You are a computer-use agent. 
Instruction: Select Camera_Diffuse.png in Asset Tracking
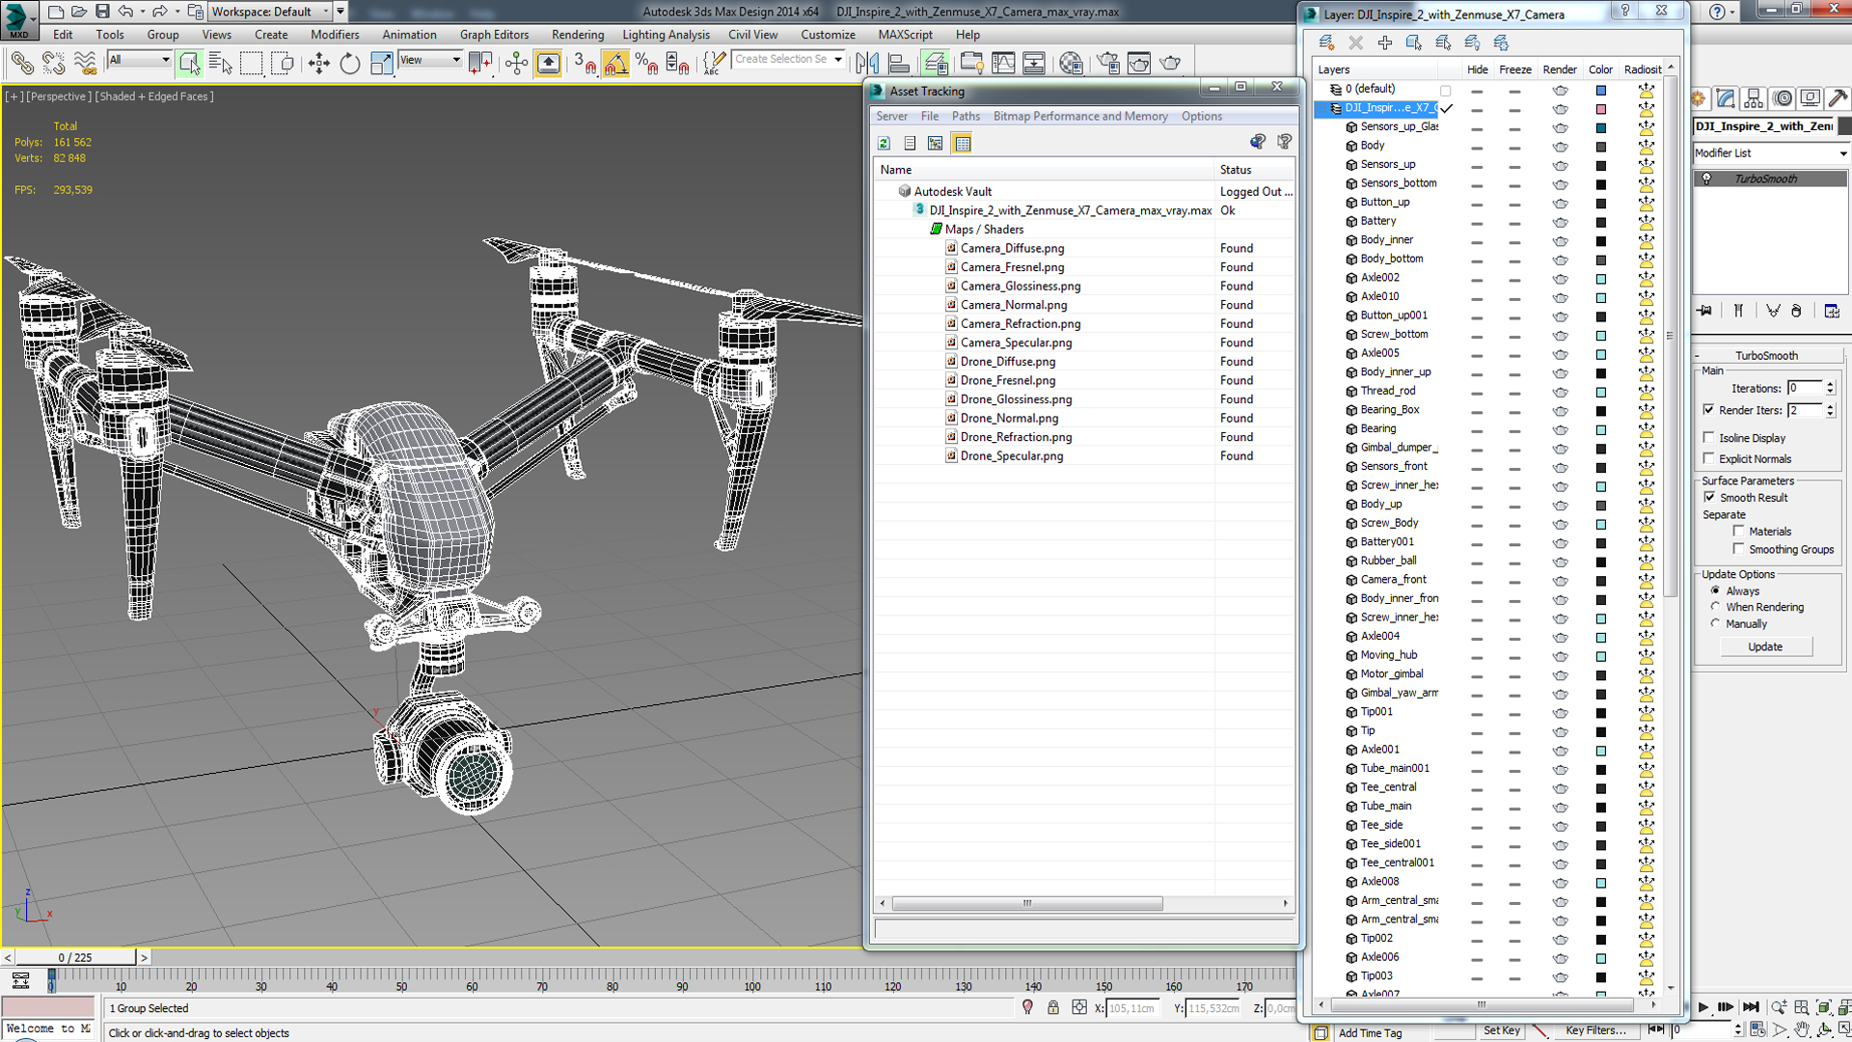[1012, 248]
